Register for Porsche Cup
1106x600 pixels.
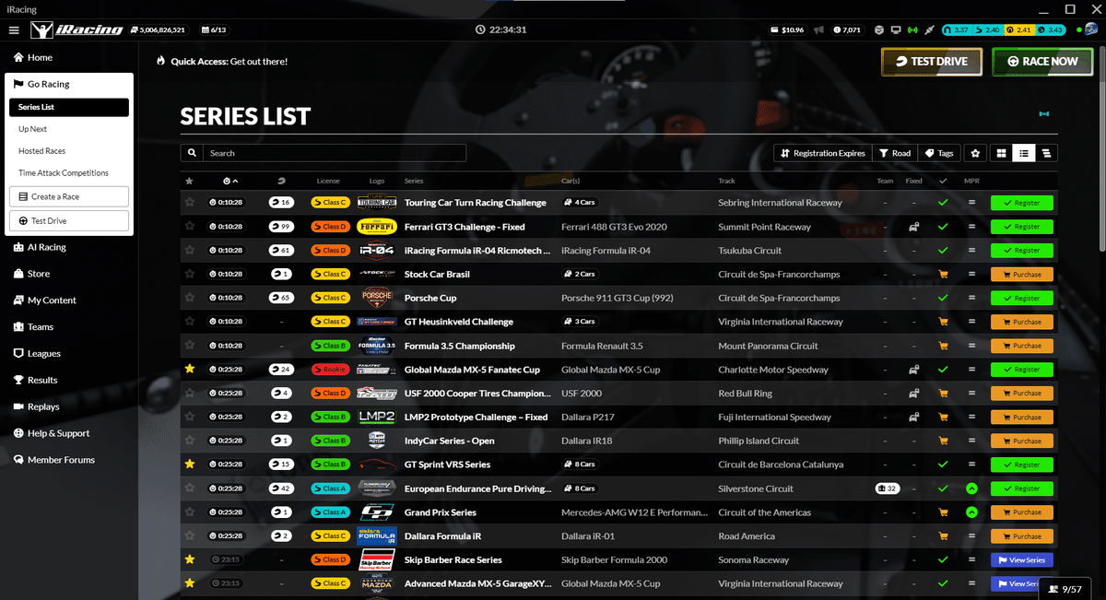1022,298
